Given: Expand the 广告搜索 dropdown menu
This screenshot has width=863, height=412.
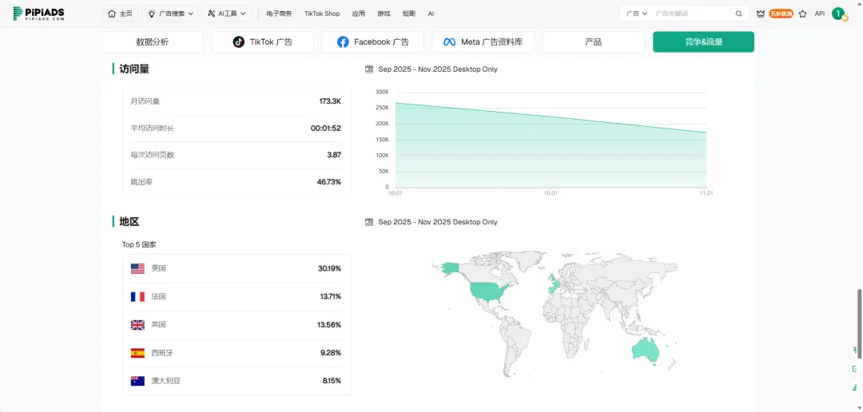Looking at the screenshot, I should coord(171,14).
